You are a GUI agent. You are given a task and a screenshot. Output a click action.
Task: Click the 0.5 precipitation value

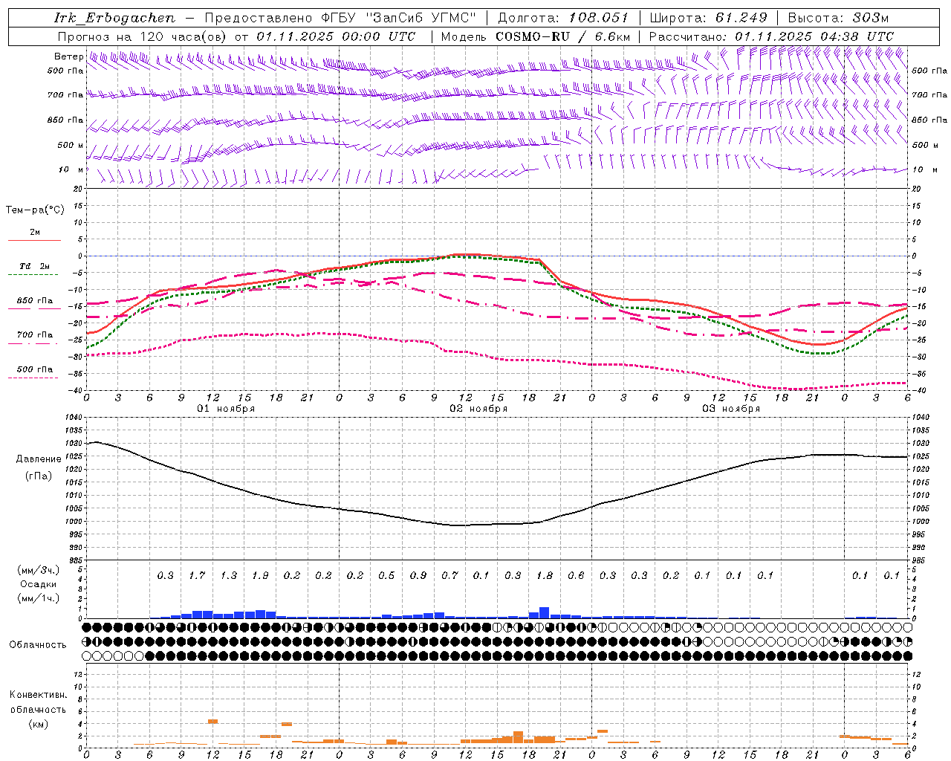386,576
